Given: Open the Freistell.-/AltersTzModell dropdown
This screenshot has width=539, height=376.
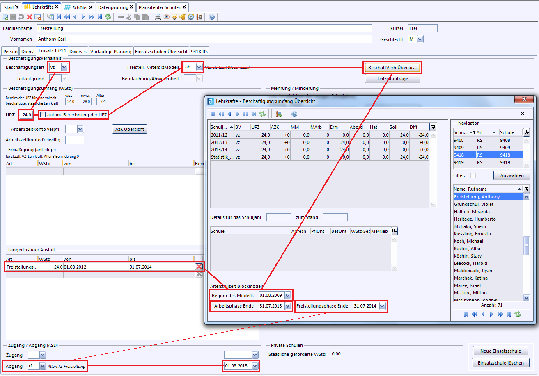Looking at the screenshot, I should coord(200,67).
